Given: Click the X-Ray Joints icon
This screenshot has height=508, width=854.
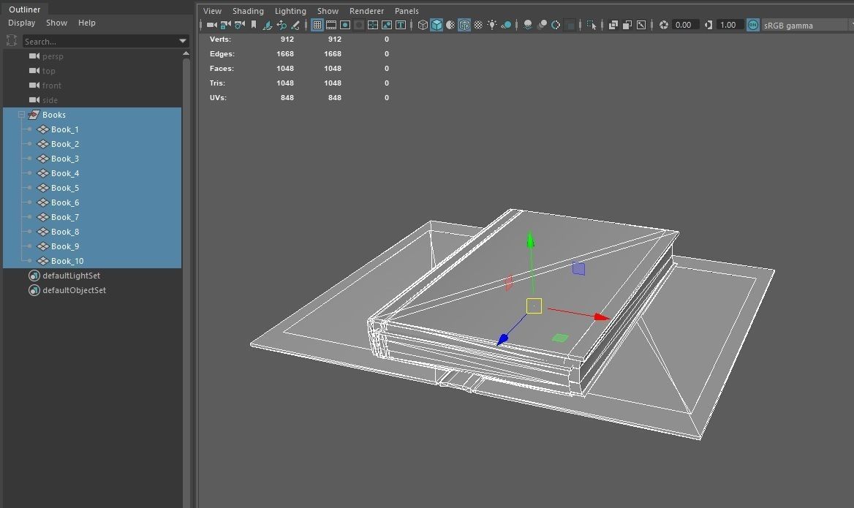Looking at the screenshot, I should [x=641, y=25].
